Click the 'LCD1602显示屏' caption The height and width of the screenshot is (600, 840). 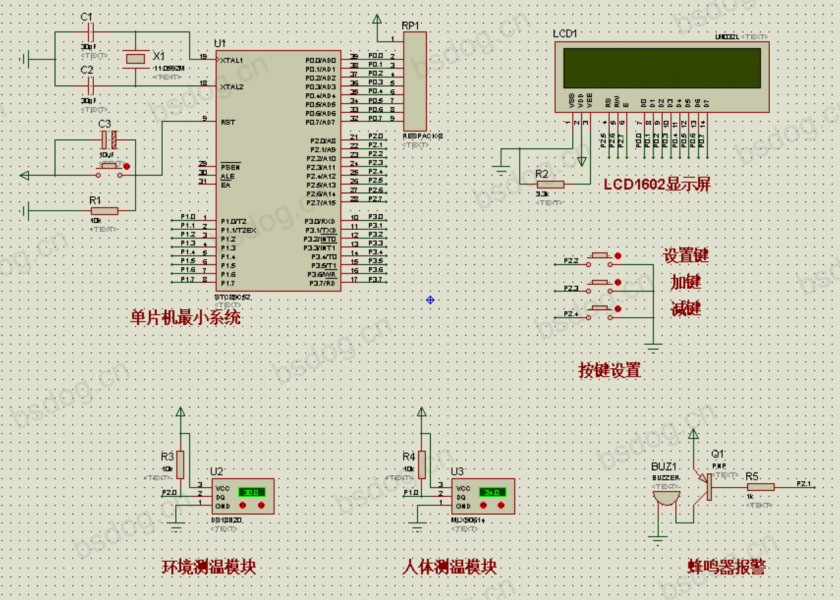[x=658, y=184]
